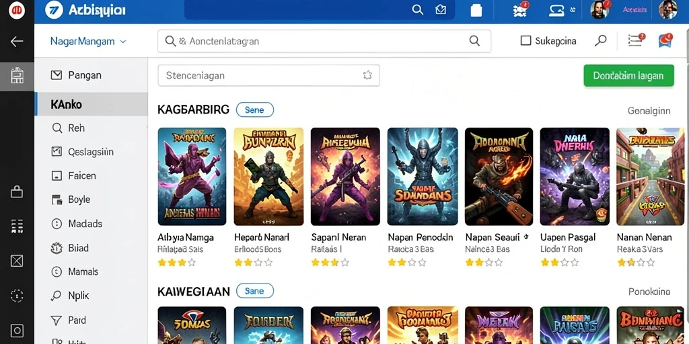Click the Aonctenlatagran search field

[324, 41]
